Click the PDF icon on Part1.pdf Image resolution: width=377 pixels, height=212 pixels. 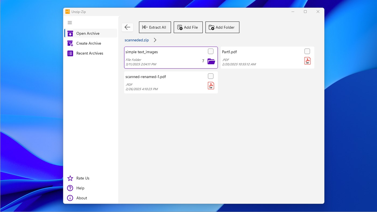307,61
